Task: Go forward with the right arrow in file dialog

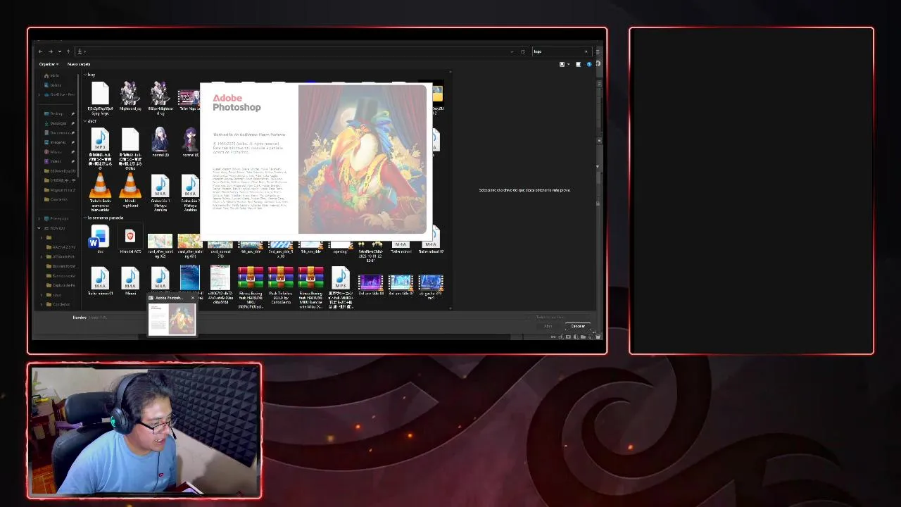Action: (50, 51)
